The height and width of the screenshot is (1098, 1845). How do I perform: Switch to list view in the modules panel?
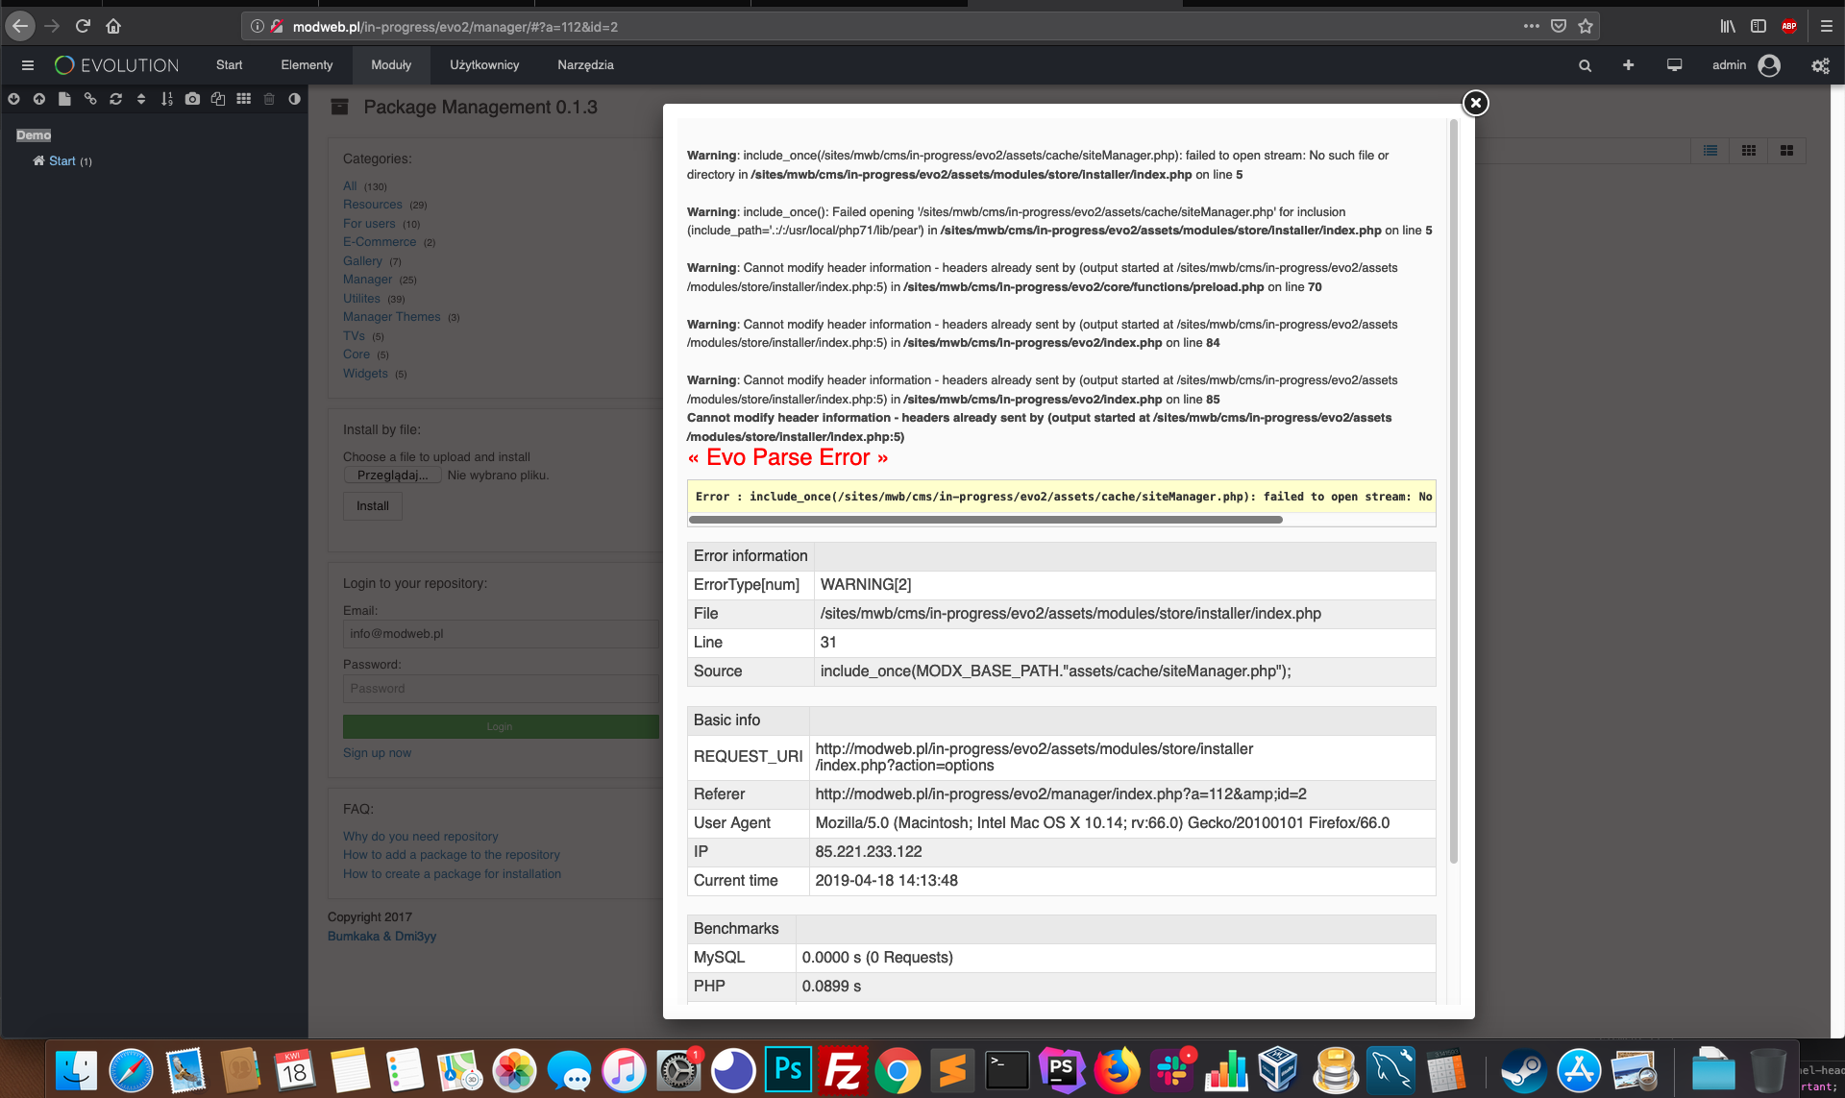(x=1710, y=151)
